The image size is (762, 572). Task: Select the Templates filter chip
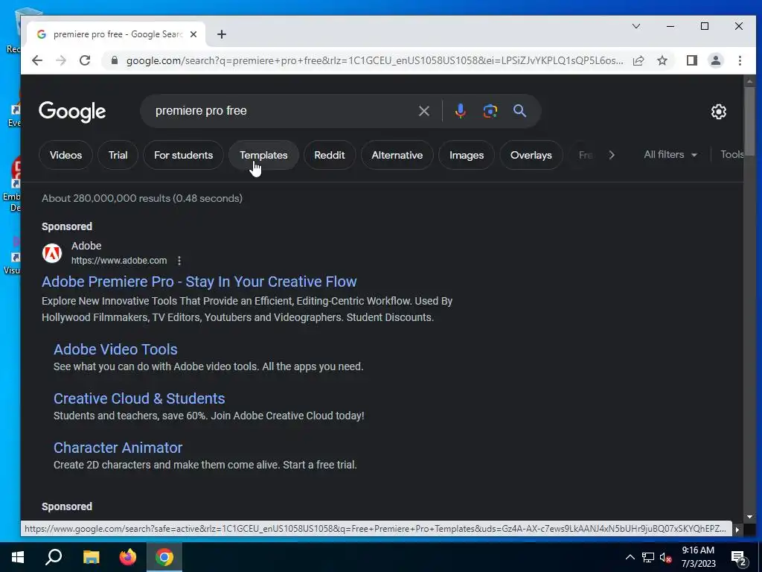coord(263,155)
